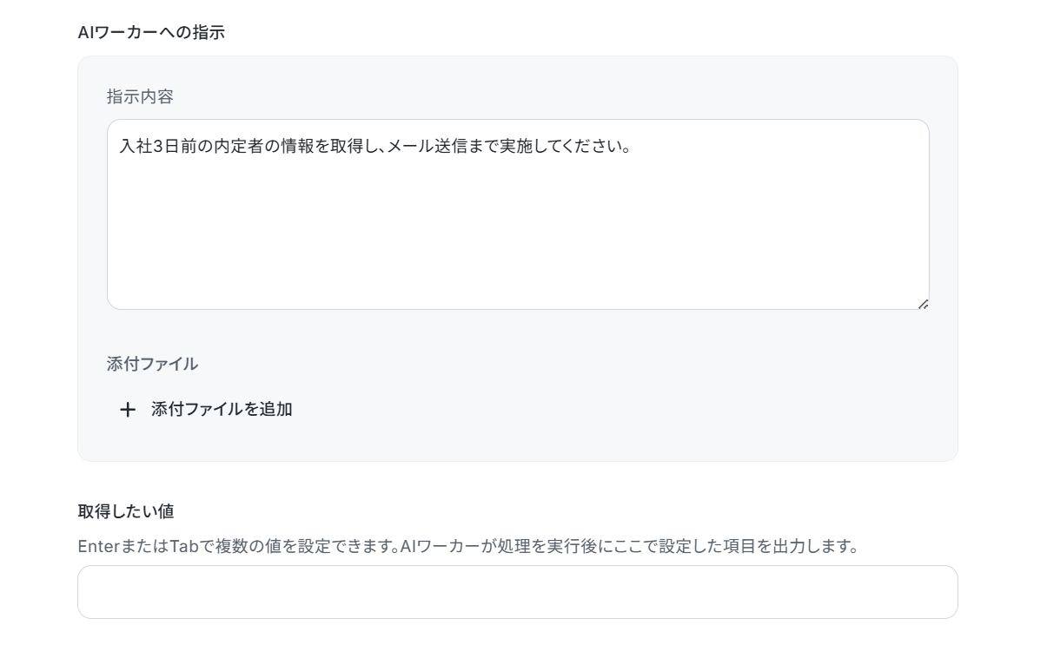
Task: Place cursor before 入社3日前 in the textarea
Action: [120, 146]
